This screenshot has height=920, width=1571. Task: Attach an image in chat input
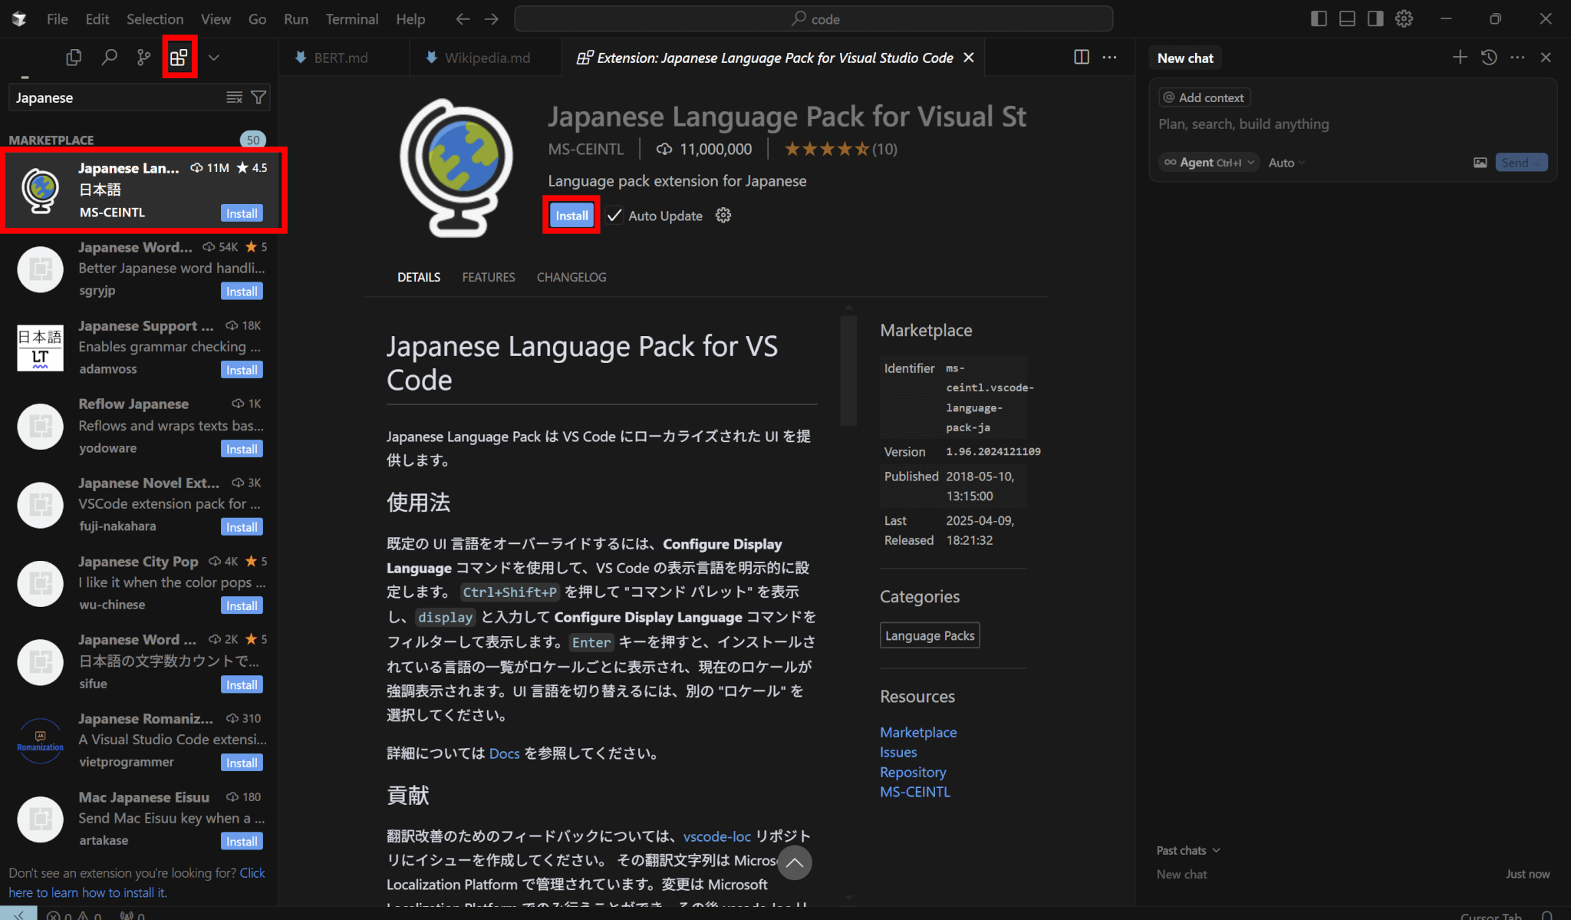tap(1480, 163)
